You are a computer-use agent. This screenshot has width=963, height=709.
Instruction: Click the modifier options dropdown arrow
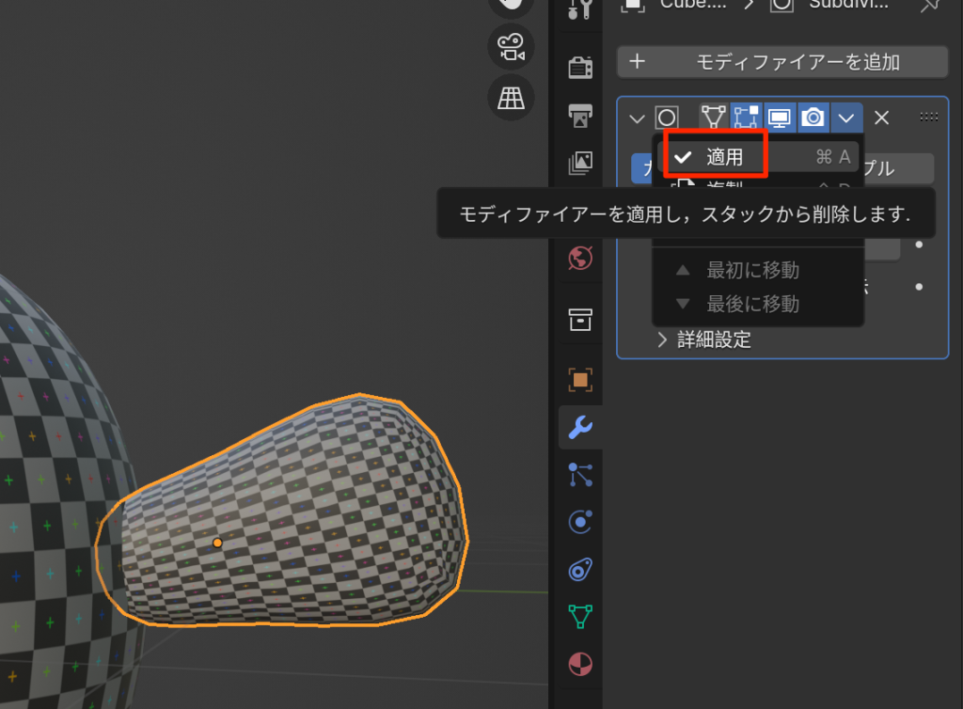click(846, 118)
